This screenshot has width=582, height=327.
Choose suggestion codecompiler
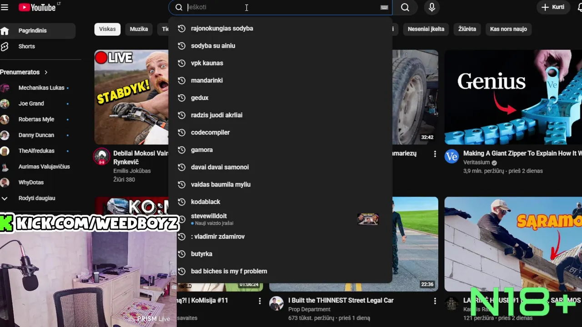tap(280, 133)
